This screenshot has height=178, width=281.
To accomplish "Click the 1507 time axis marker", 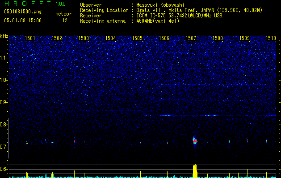I will pyautogui.click(x=191, y=38).
